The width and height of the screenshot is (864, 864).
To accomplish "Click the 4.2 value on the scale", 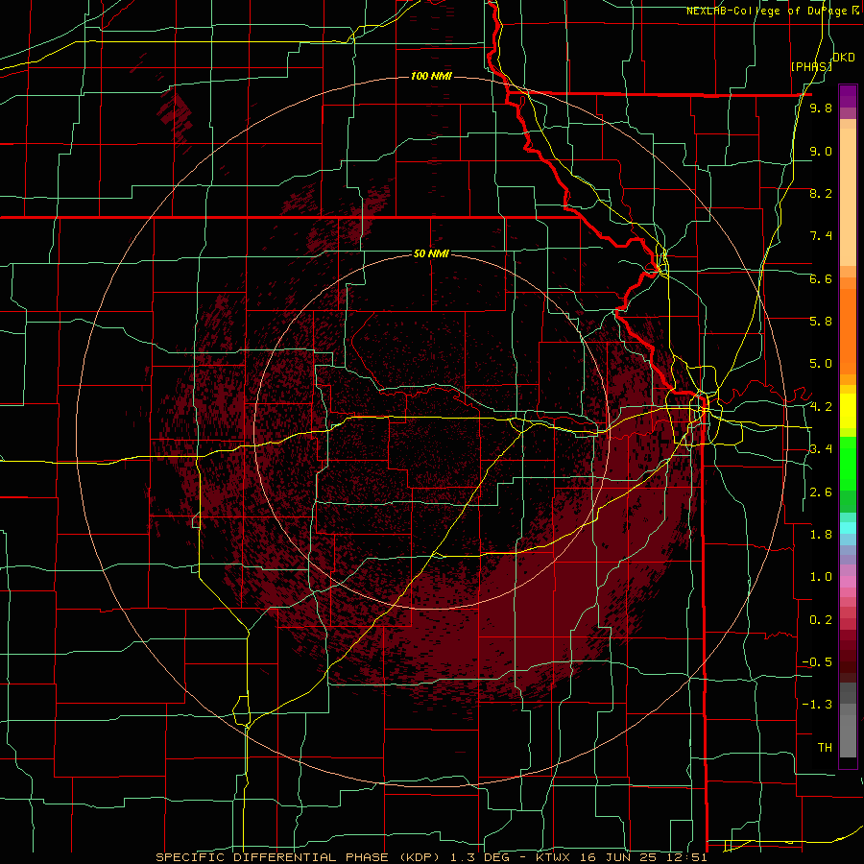I will (x=821, y=407).
